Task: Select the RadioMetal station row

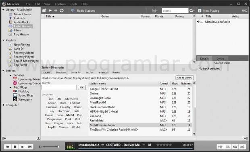Action: pyautogui.click(x=140, y=121)
